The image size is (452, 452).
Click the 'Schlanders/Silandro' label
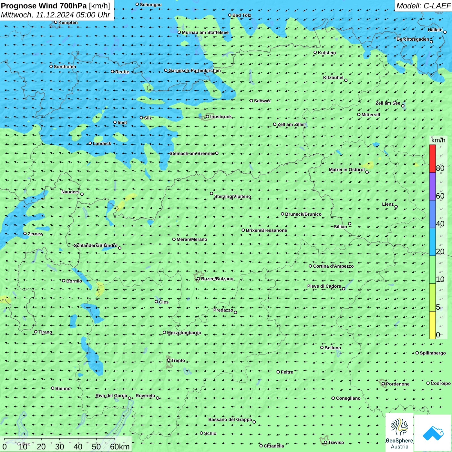pos(96,245)
